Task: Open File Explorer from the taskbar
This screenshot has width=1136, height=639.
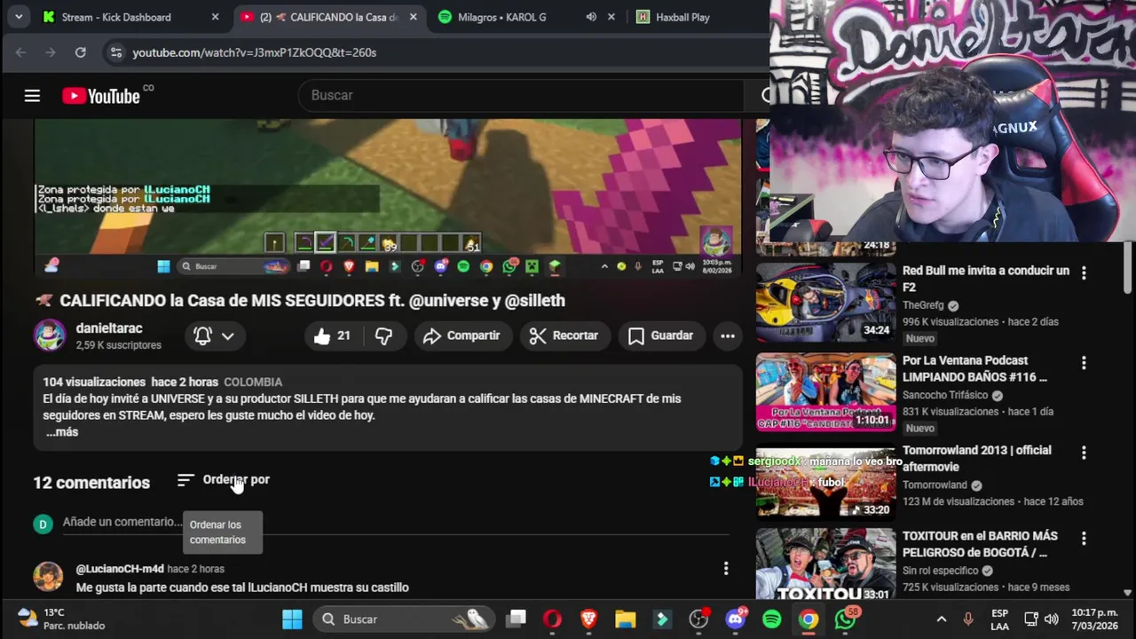Action: tap(626, 619)
